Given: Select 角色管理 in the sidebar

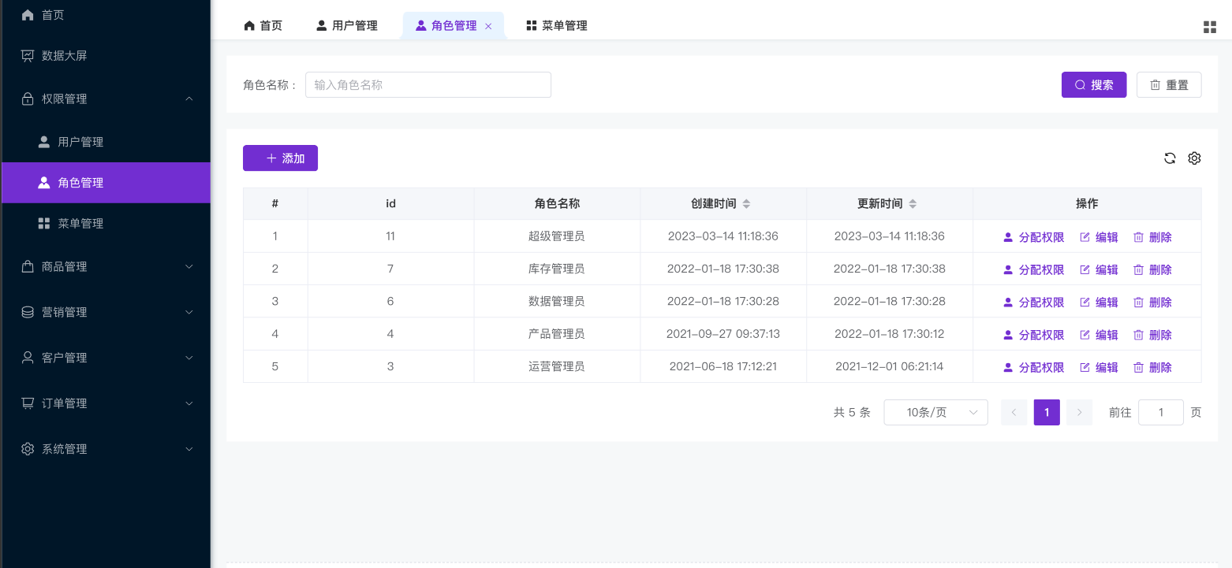Looking at the screenshot, I should [106, 183].
